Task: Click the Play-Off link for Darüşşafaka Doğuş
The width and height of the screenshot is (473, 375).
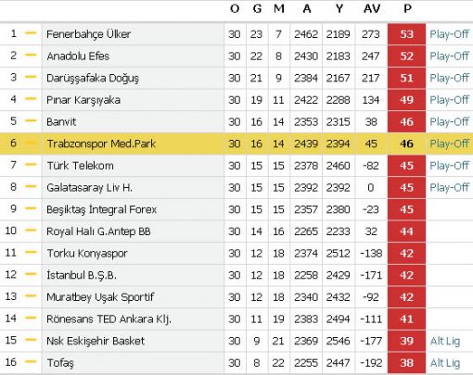Action: (449, 78)
